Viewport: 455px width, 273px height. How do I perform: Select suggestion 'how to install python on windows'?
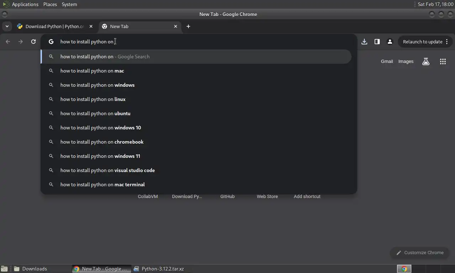coord(196,85)
